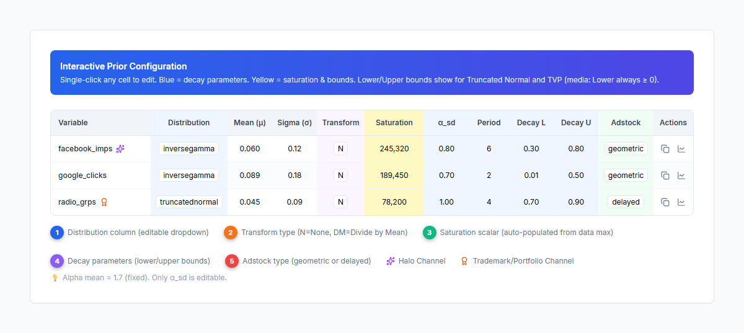This screenshot has height=333, width=744.
Task: Click the Interactive Prior Configuration heading
Action: point(123,66)
